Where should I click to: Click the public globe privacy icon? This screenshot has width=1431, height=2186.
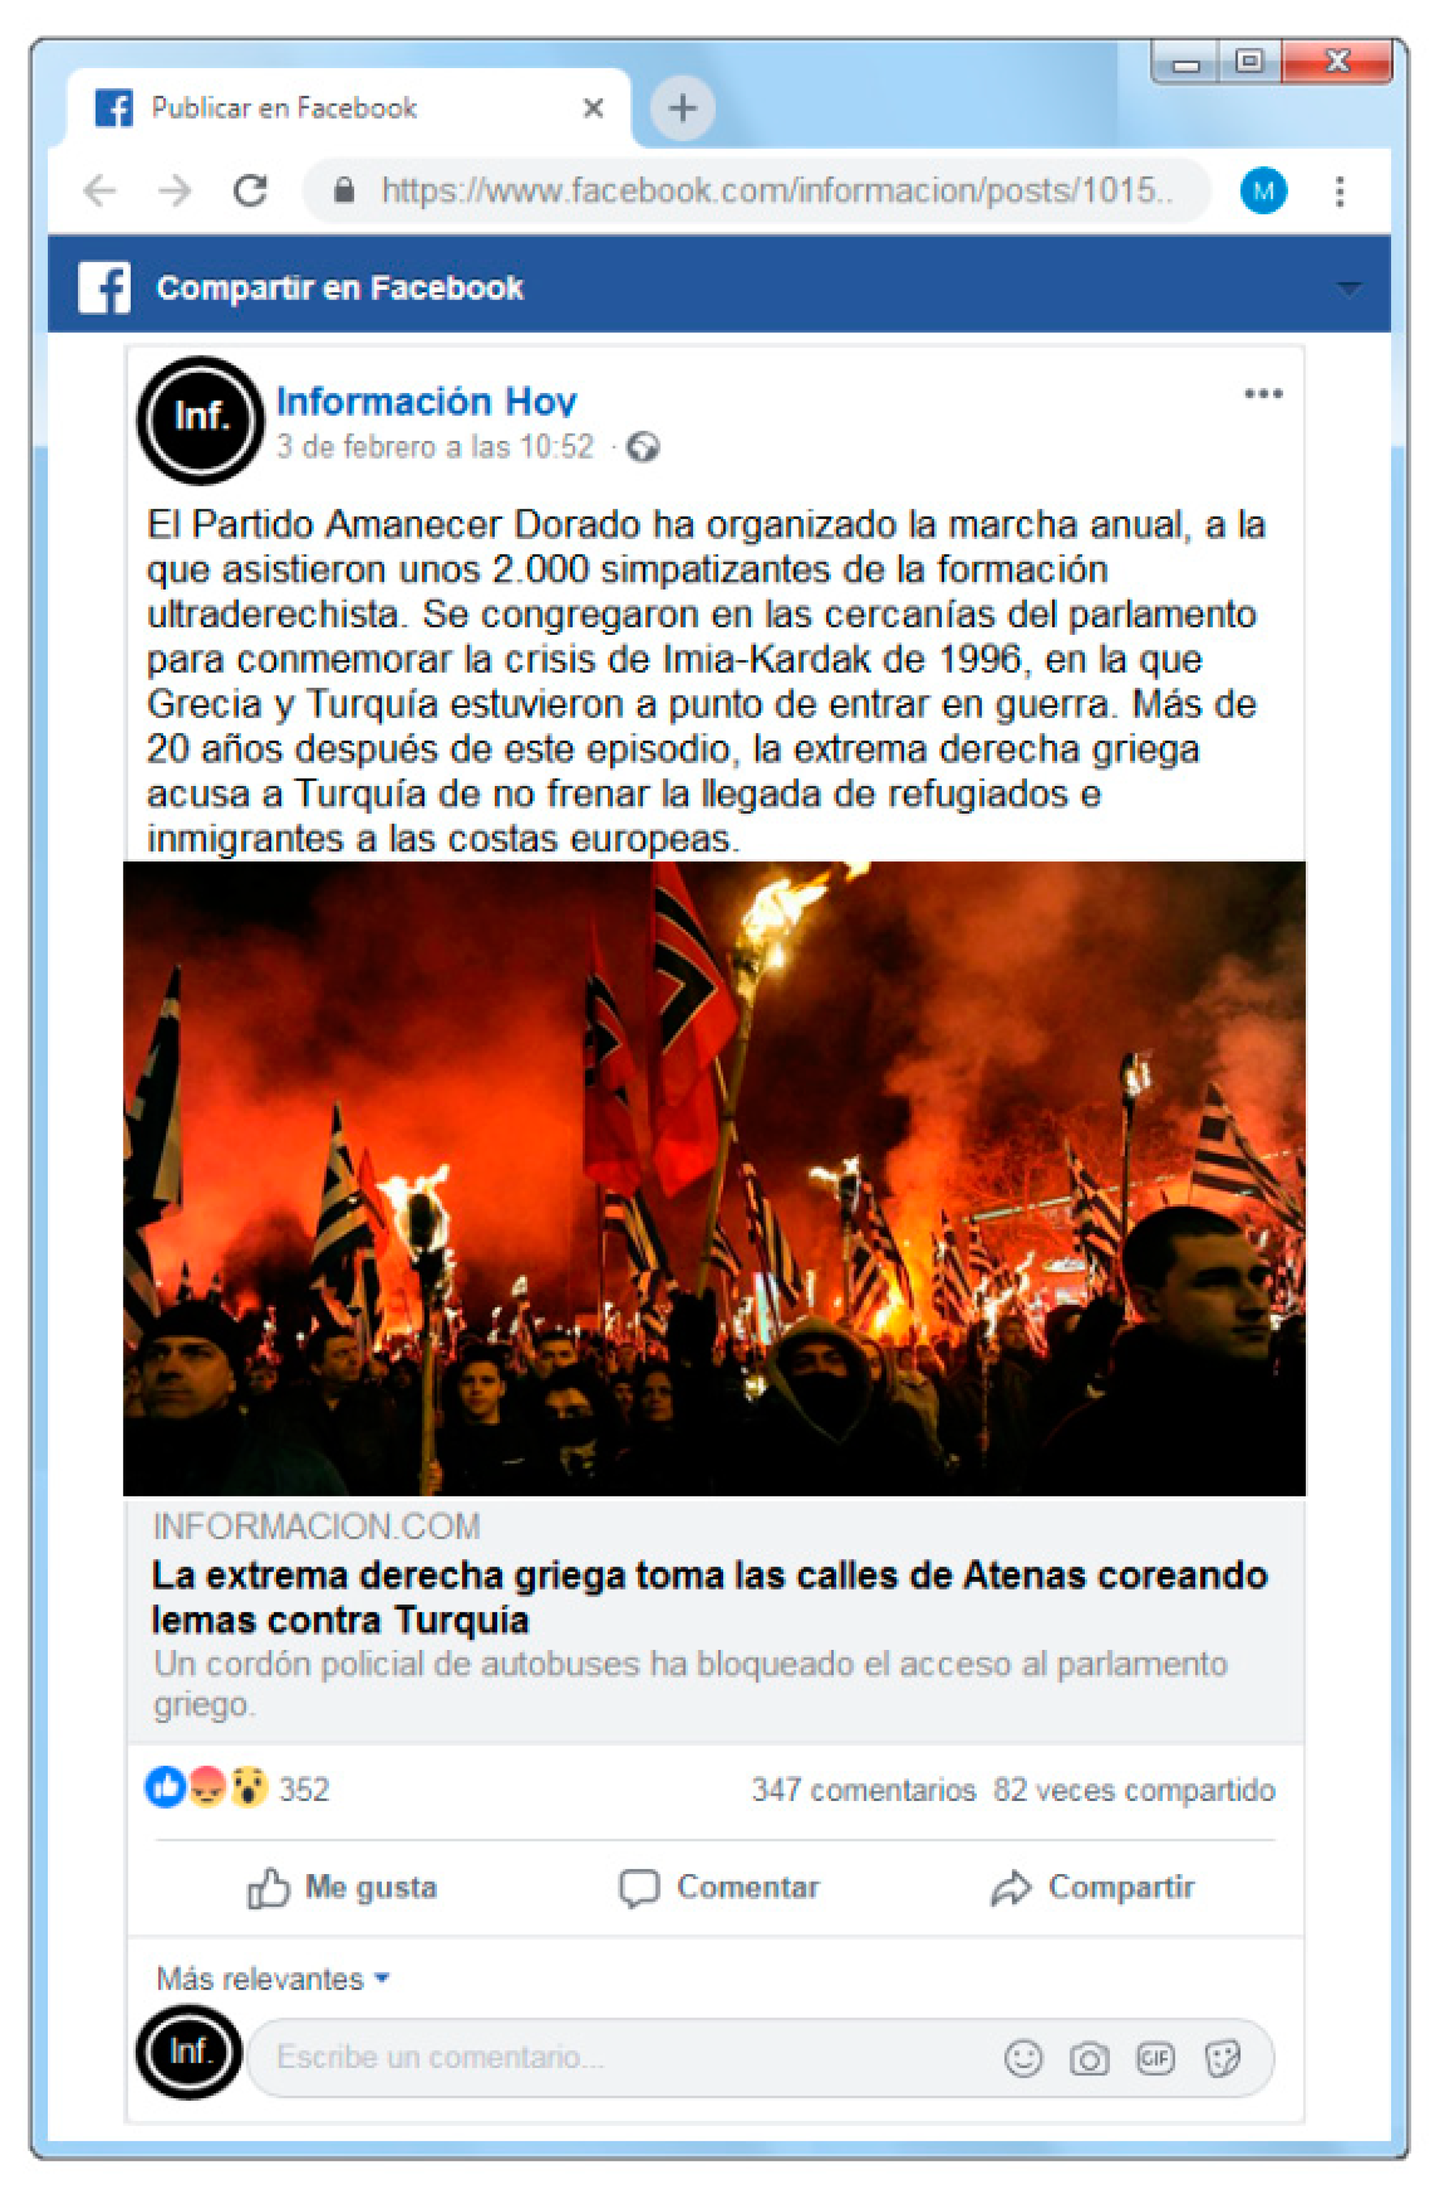(x=643, y=447)
